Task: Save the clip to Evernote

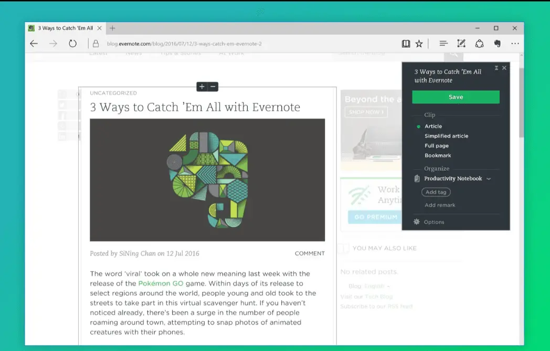Action: [456, 97]
